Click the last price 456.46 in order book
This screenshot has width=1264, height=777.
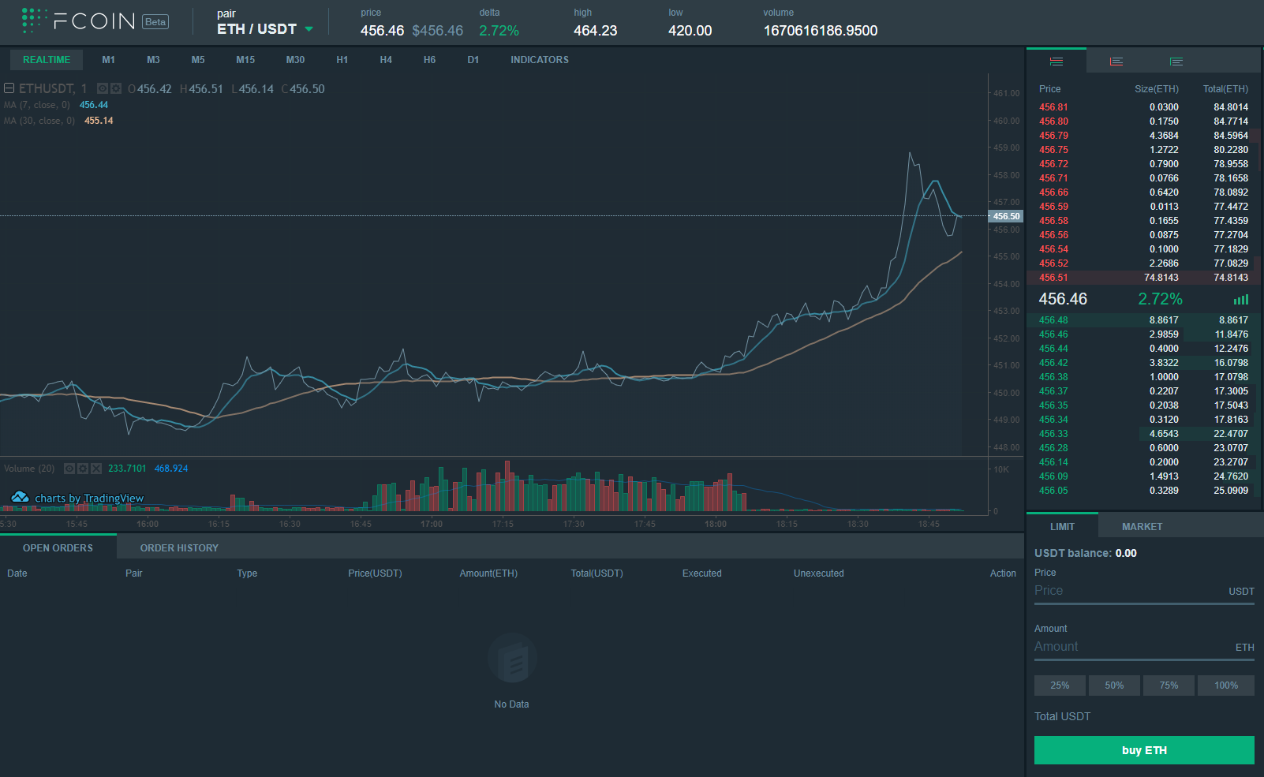point(1063,299)
